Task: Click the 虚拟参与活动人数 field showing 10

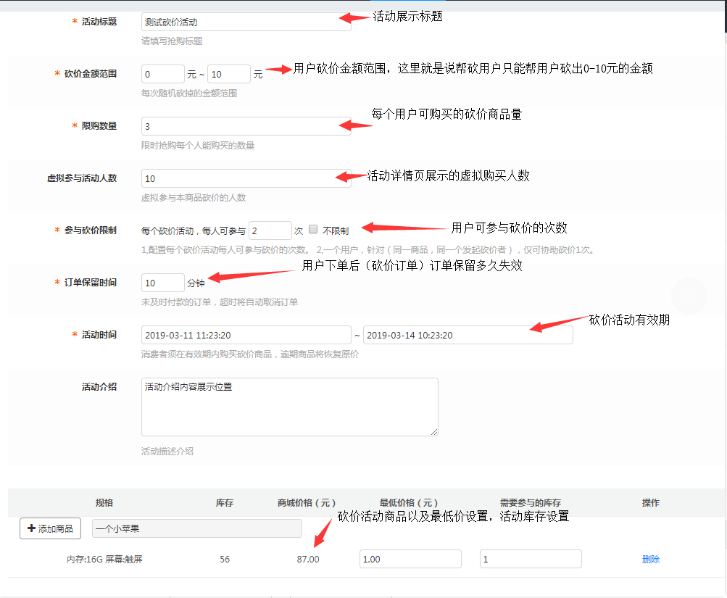Action: 245,178
